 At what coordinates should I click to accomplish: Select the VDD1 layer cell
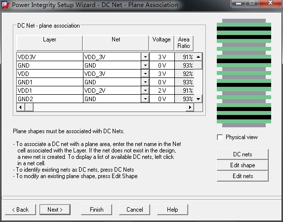point(50,91)
